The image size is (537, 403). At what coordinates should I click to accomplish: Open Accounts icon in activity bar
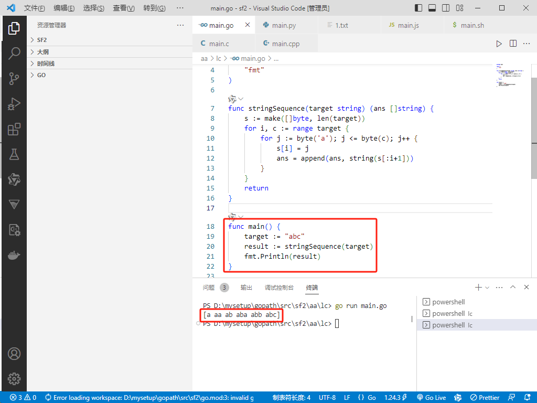tap(14, 354)
